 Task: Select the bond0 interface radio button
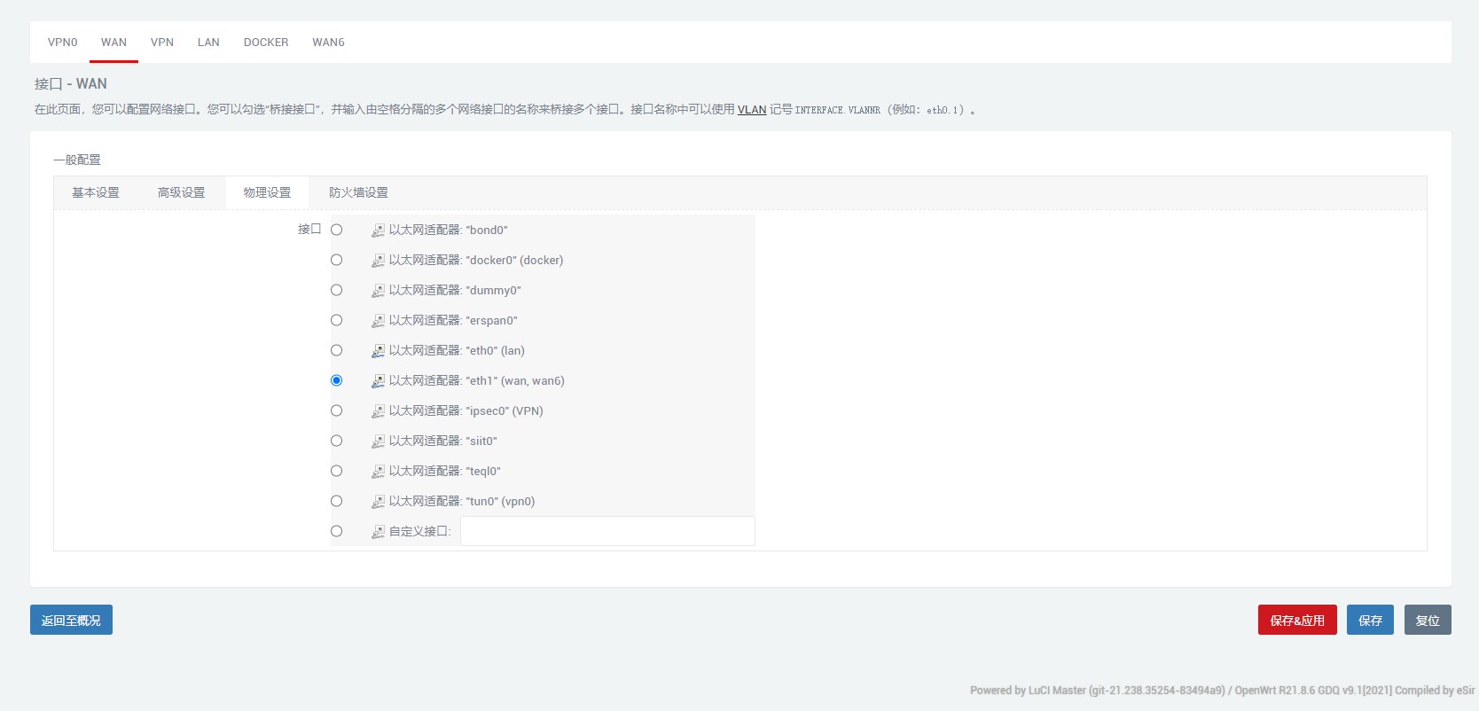pos(336,230)
